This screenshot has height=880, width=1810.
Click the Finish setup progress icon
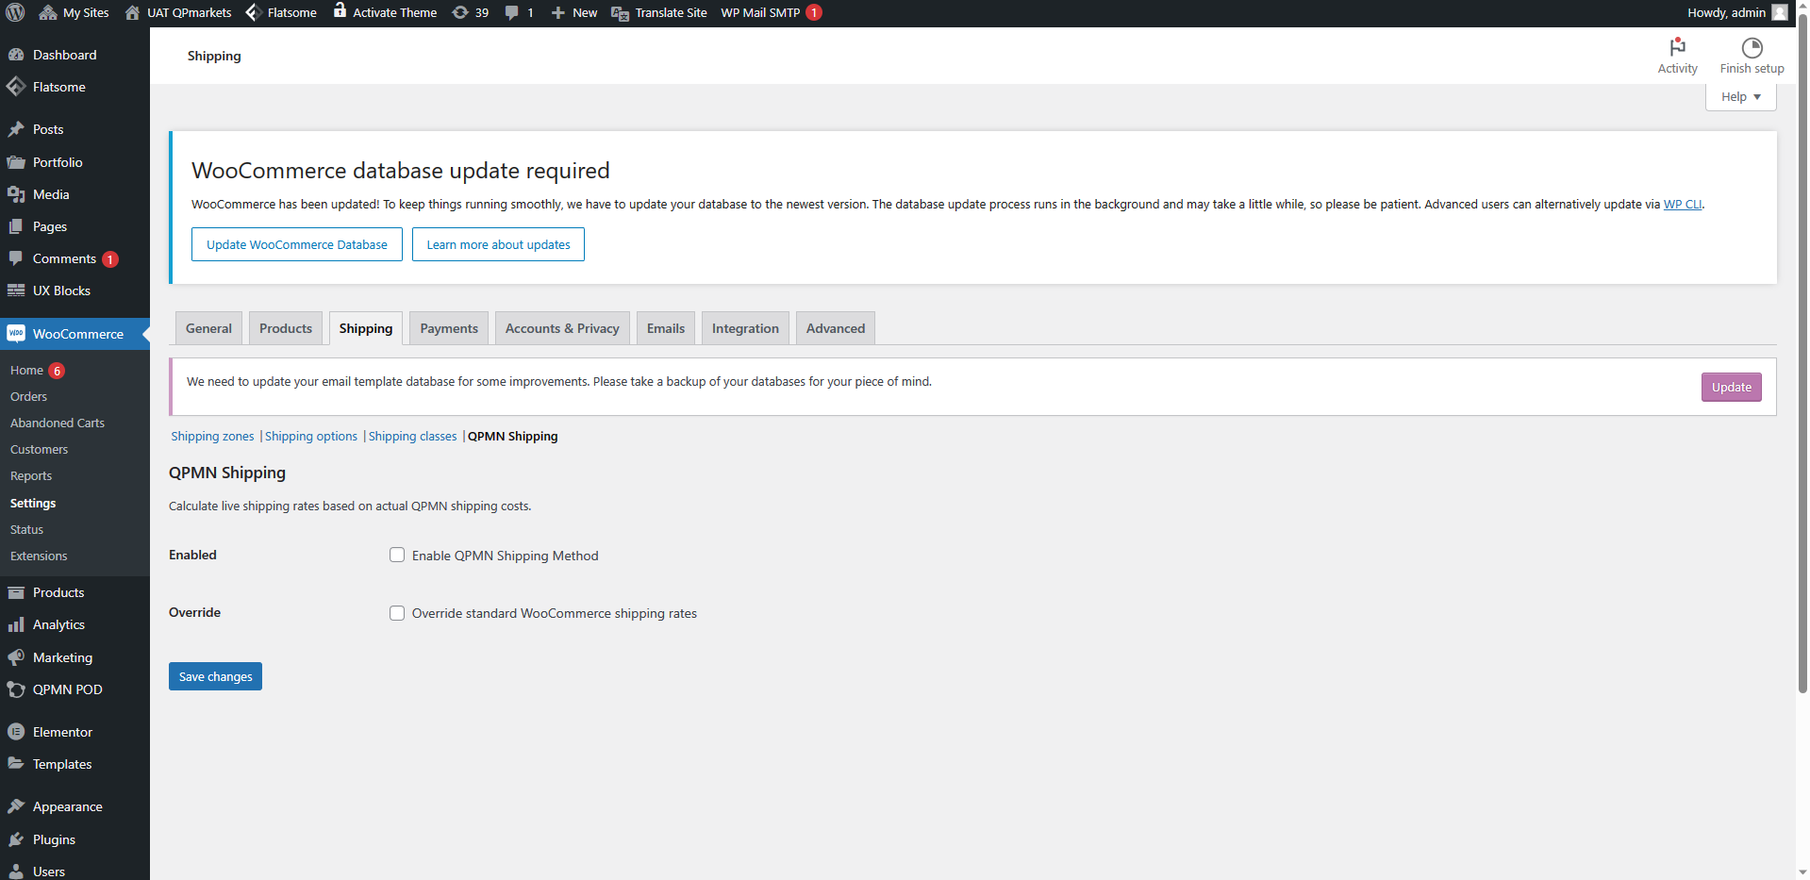[x=1752, y=48]
